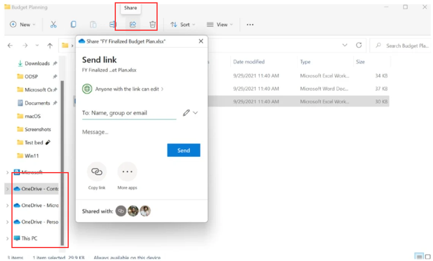Click the Share icon in the toolbar

[x=132, y=24]
